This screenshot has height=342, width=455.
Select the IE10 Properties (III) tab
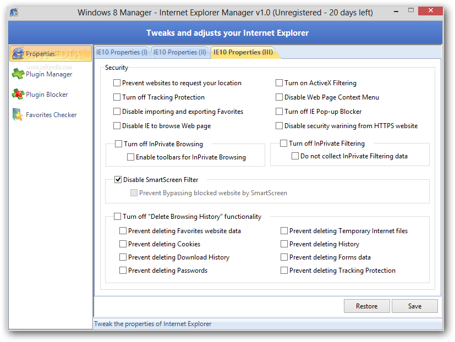pos(243,52)
